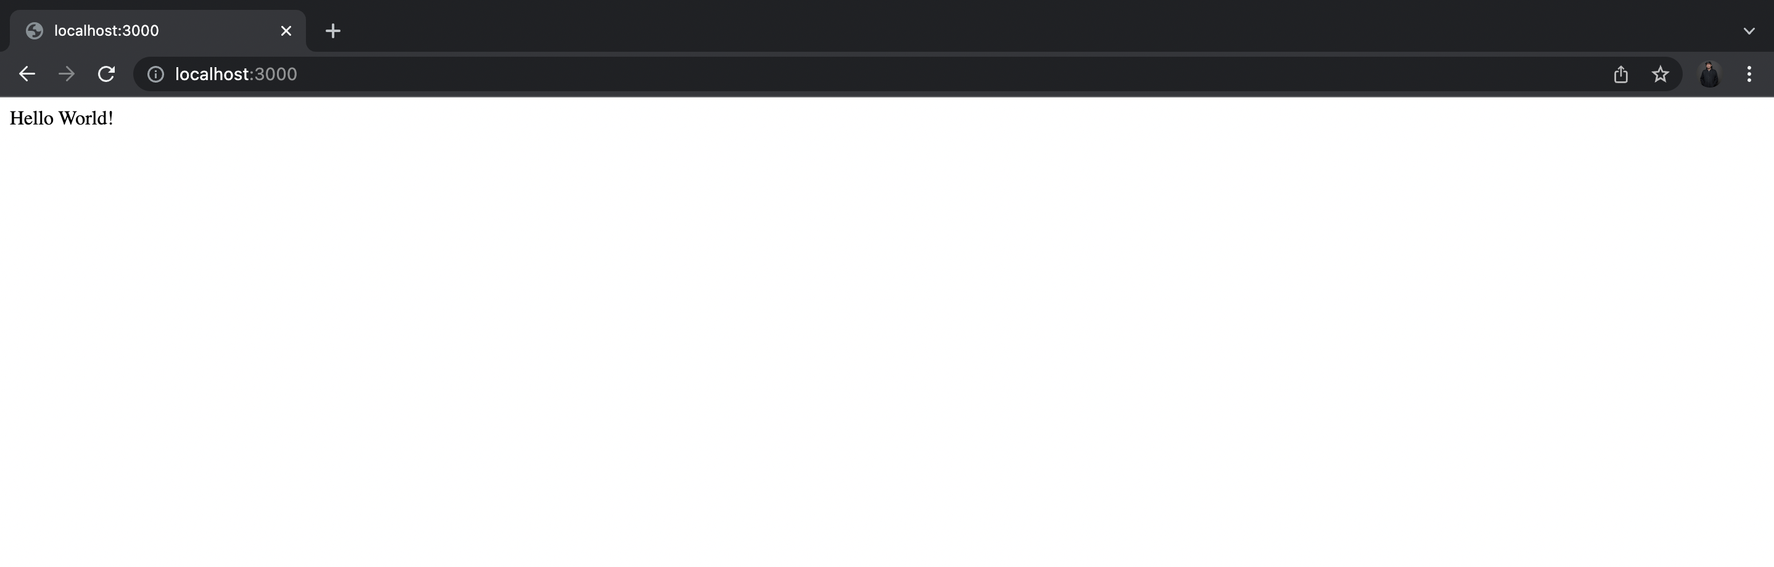Bookmark this tab with the star
Viewport: 1774px width, 567px height.
tap(1661, 75)
